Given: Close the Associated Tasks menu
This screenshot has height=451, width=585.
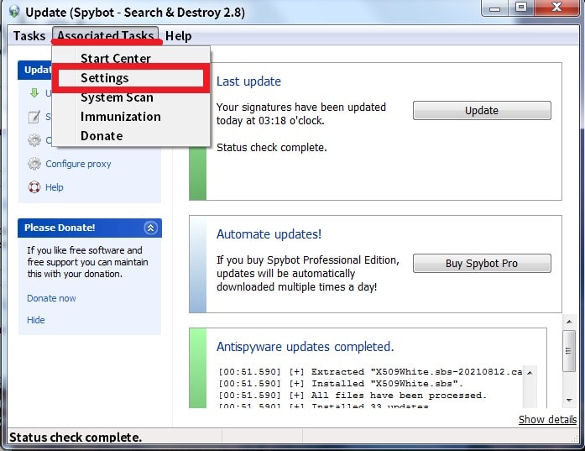Looking at the screenshot, I should point(106,35).
